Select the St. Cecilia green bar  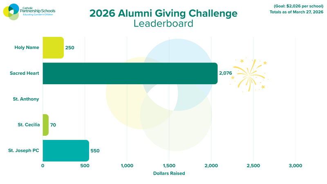tap(45, 125)
